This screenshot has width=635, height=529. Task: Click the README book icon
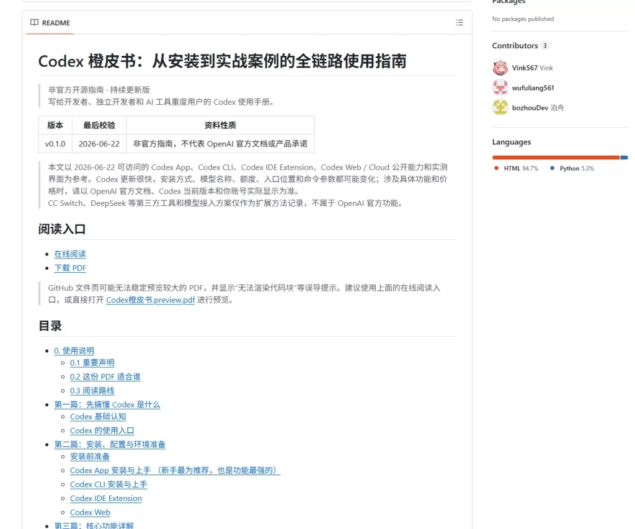(35, 23)
